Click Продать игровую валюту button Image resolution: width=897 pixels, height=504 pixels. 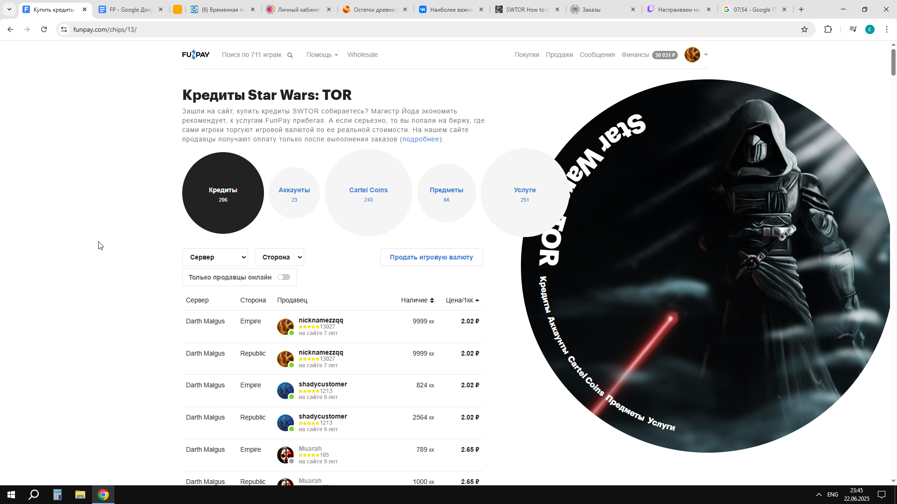tap(431, 257)
